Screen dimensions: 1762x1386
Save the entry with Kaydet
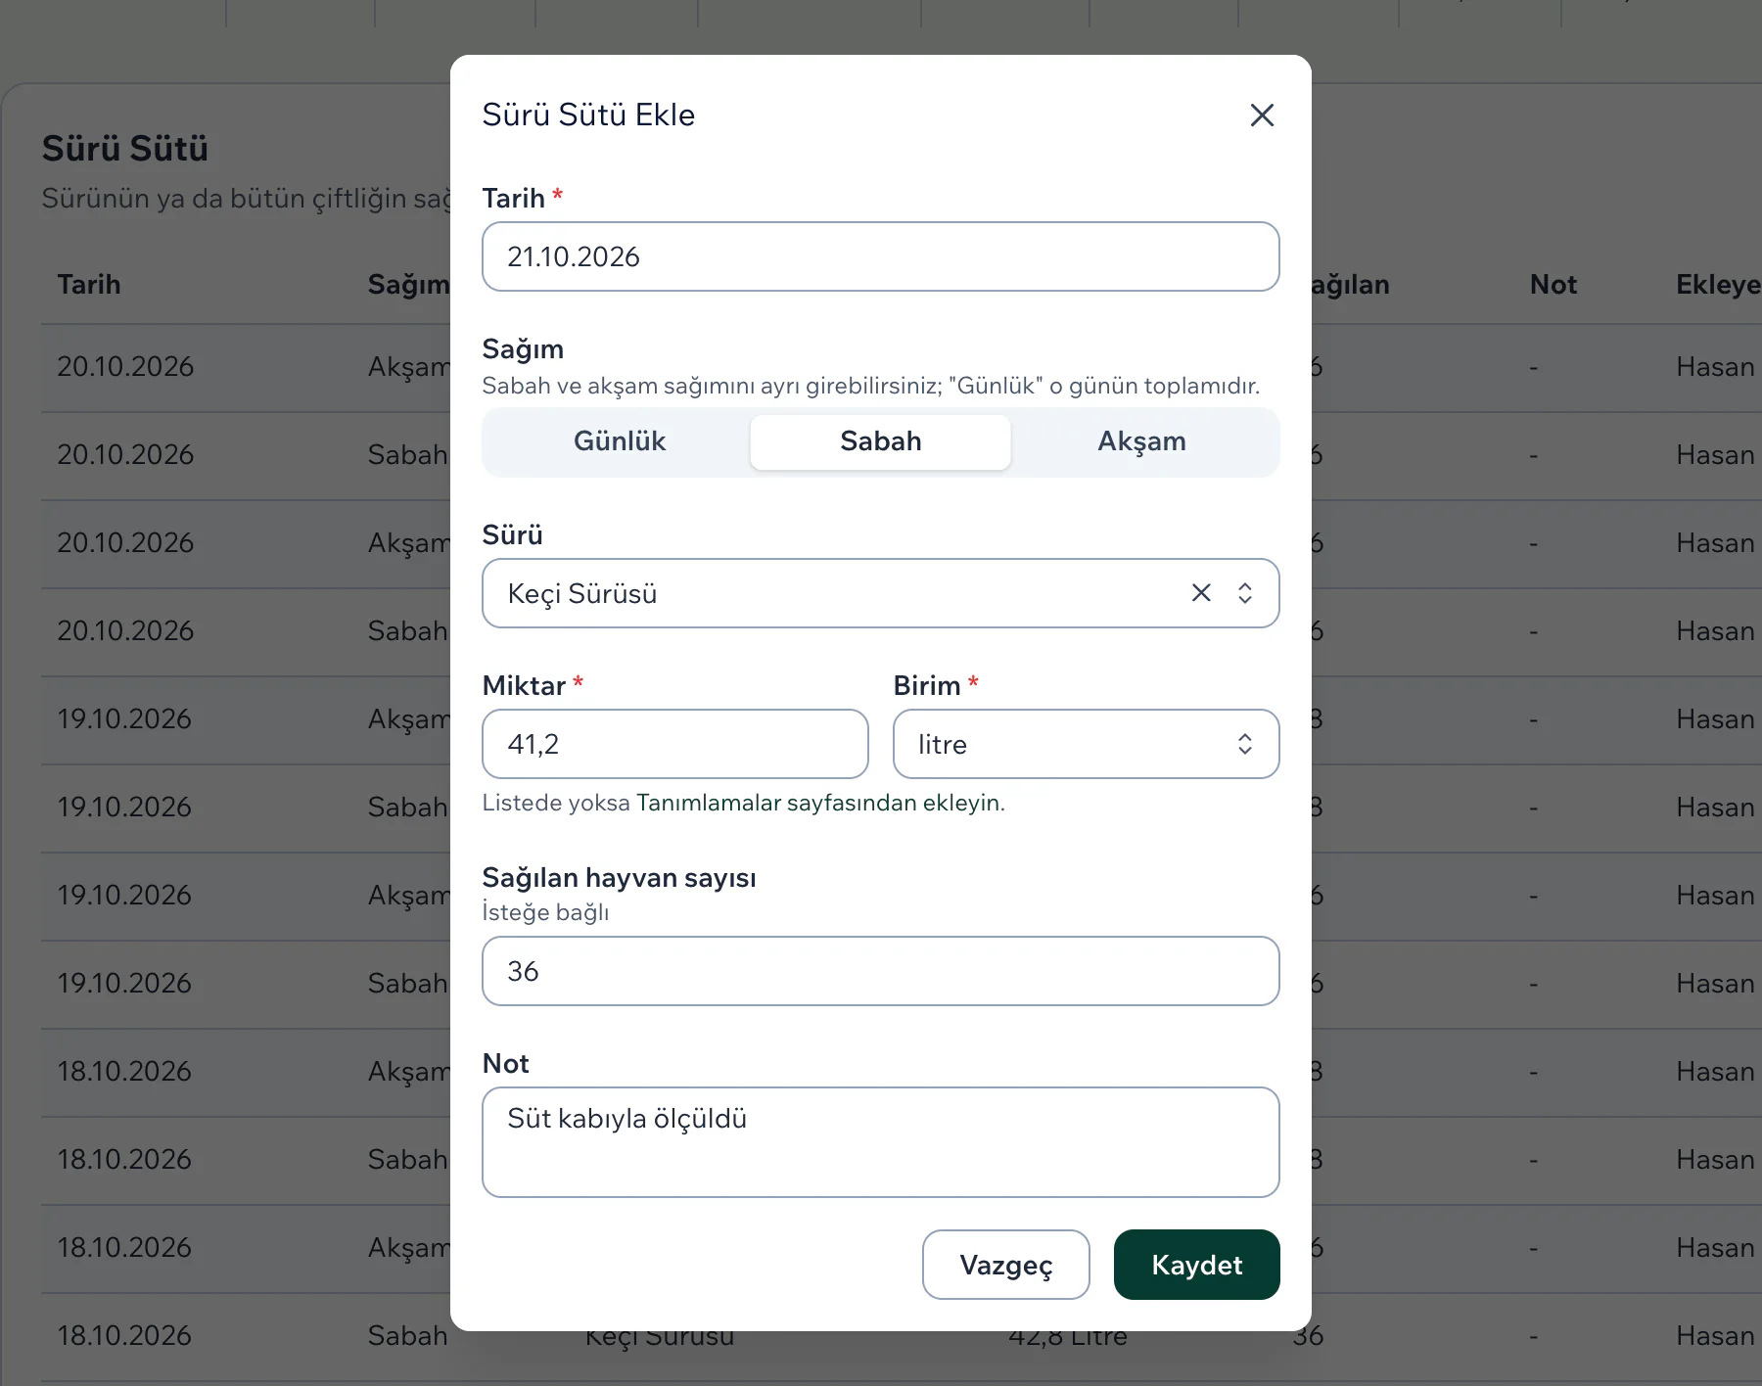[x=1197, y=1265]
